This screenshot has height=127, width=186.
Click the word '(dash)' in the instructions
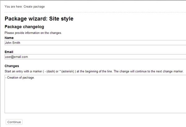click(51, 71)
